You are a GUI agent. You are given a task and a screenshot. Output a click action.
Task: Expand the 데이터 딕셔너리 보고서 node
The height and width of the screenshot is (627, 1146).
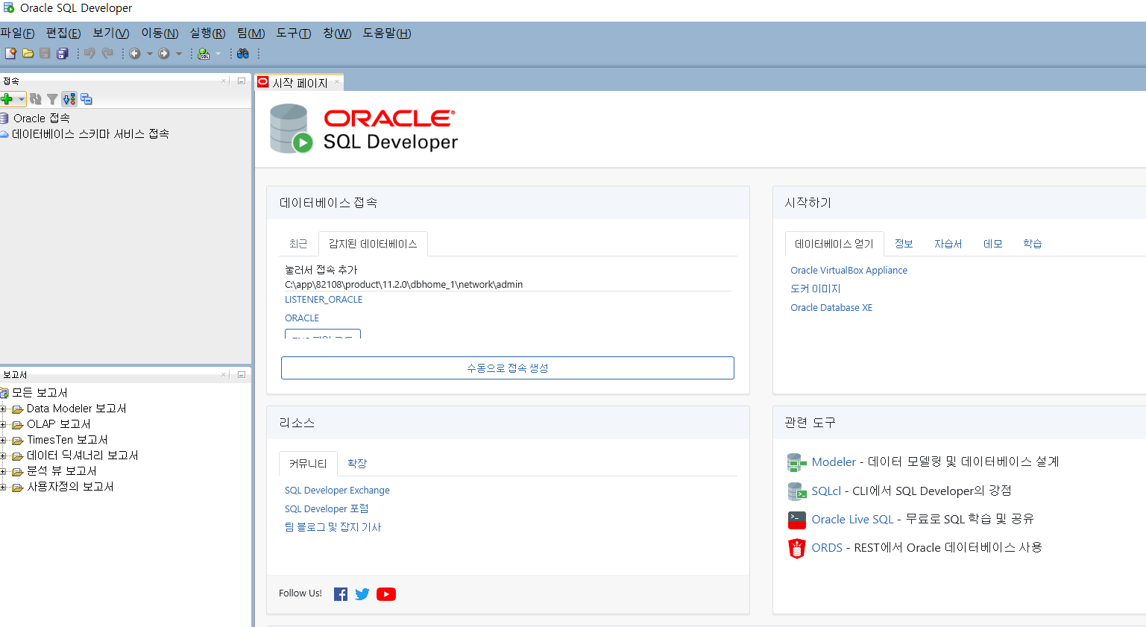[3, 456]
